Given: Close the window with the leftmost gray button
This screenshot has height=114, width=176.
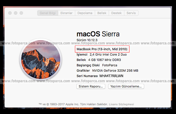Looking at the screenshot, I should (10, 13).
